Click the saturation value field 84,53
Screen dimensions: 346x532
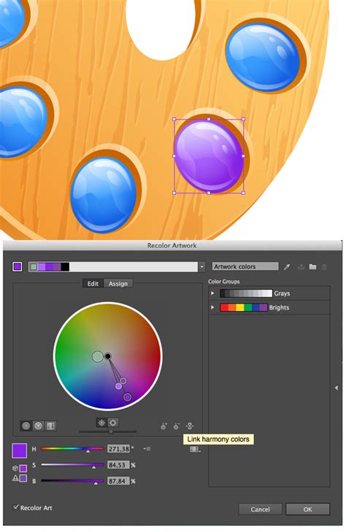point(118,465)
